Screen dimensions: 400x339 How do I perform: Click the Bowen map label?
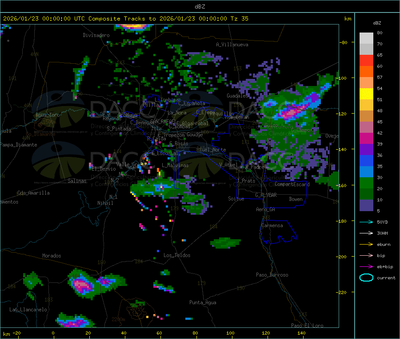(x=296, y=199)
